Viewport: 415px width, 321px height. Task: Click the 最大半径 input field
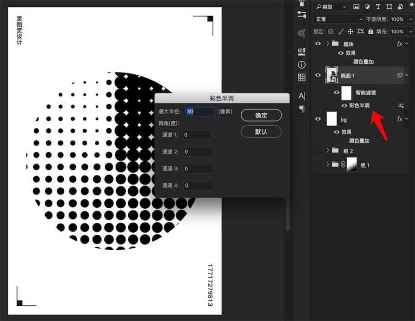[200, 111]
